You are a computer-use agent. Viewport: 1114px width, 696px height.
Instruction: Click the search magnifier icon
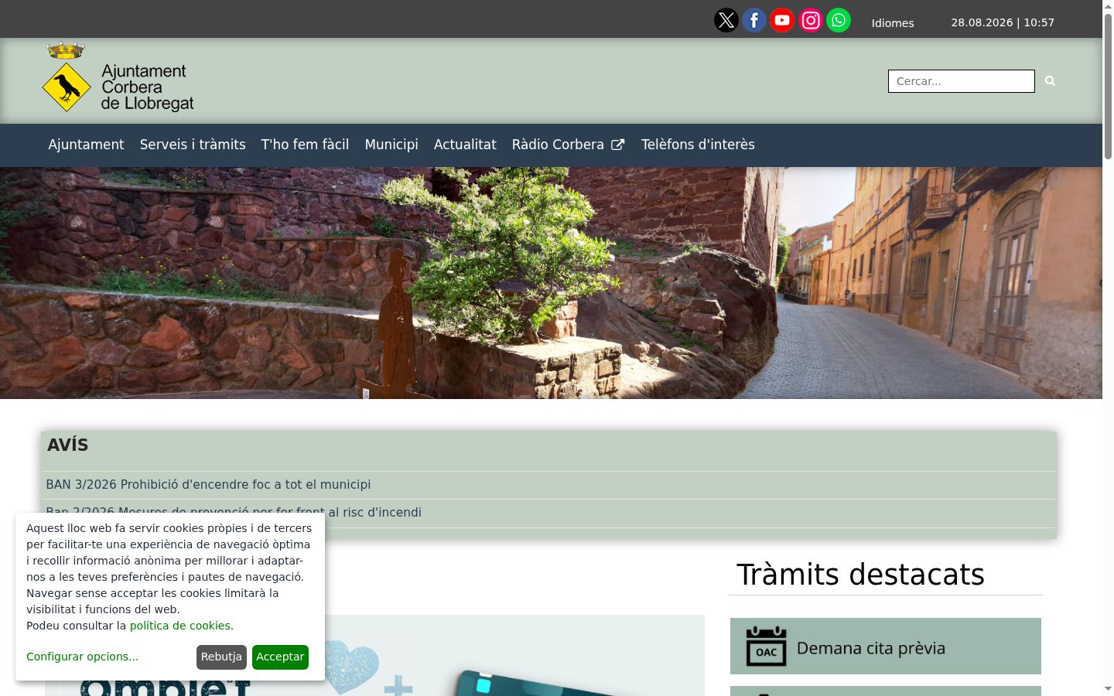[1050, 80]
